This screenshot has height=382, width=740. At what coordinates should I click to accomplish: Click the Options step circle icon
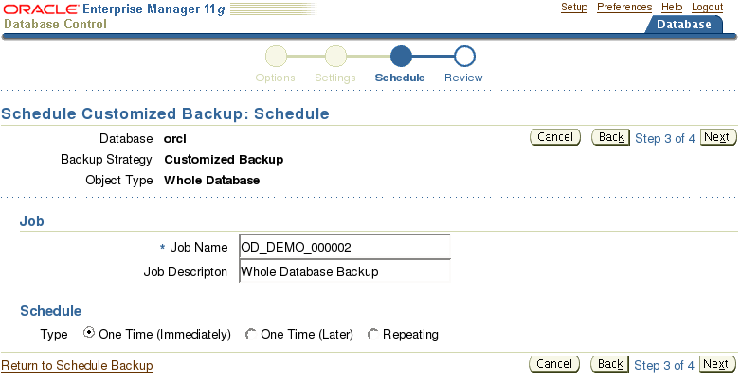[x=276, y=57]
